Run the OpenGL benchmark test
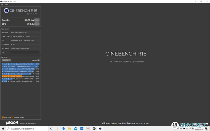 (x=37, y=20)
